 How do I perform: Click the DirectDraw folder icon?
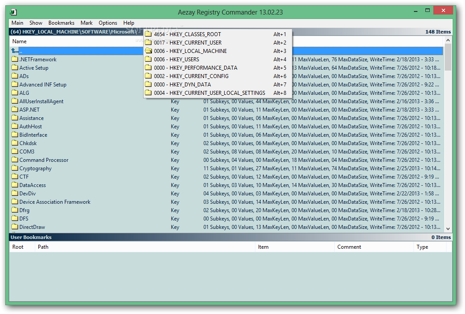15,227
